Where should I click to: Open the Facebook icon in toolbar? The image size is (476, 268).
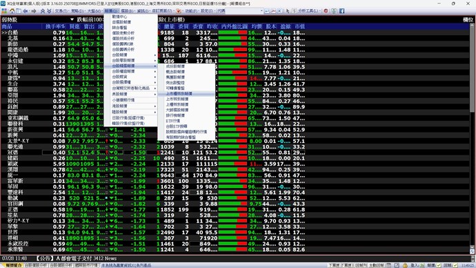click(341, 11)
